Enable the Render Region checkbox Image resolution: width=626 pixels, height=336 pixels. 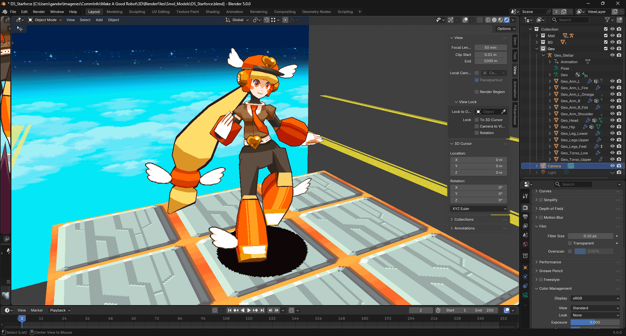click(477, 92)
